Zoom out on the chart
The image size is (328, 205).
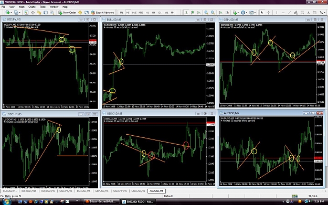coord(213,13)
